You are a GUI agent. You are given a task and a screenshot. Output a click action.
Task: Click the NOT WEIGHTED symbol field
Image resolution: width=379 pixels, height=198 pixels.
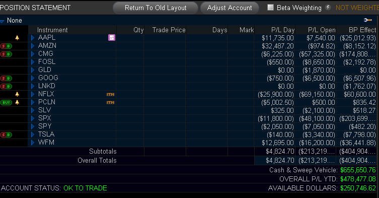357,8
